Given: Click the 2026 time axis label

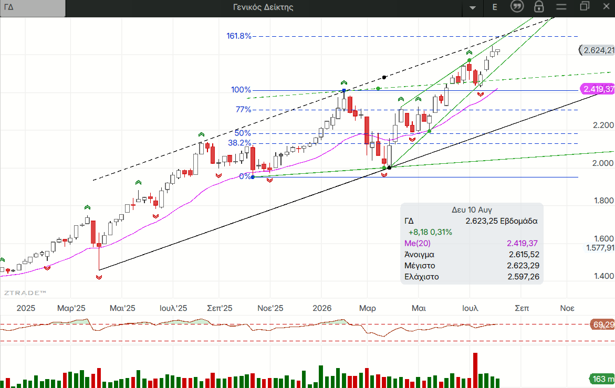Looking at the screenshot, I should coord(322,308).
